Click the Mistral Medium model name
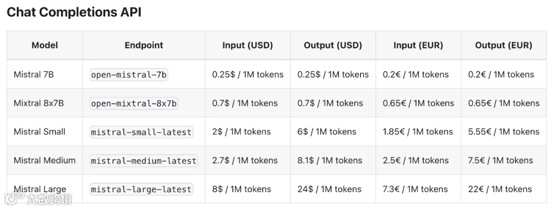554x209 pixels. tap(45, 160)
